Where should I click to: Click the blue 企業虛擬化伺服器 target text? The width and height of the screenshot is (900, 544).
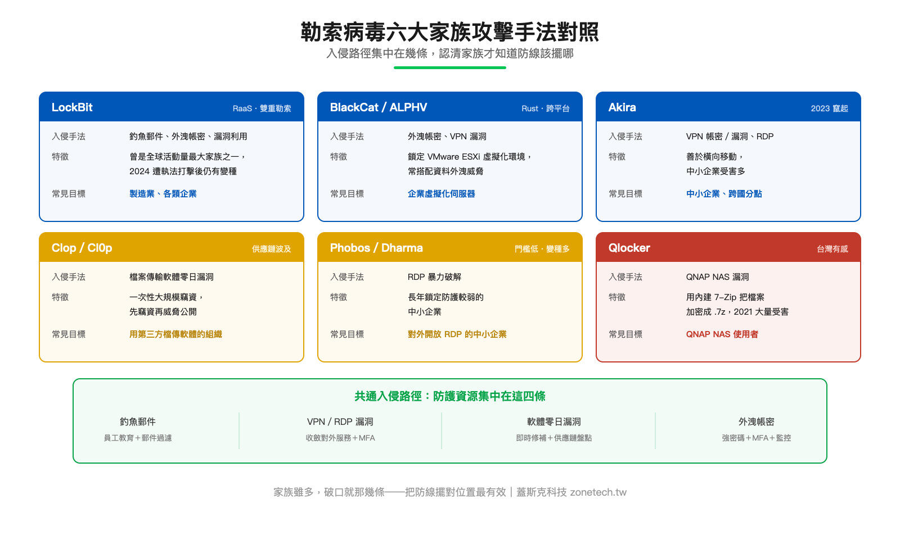(441, 194)
